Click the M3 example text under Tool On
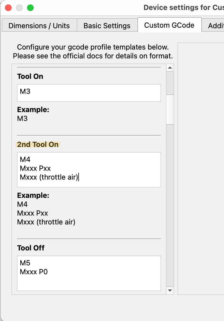The width and height of the screenshot is (224, 321). [x=22, y=118]
